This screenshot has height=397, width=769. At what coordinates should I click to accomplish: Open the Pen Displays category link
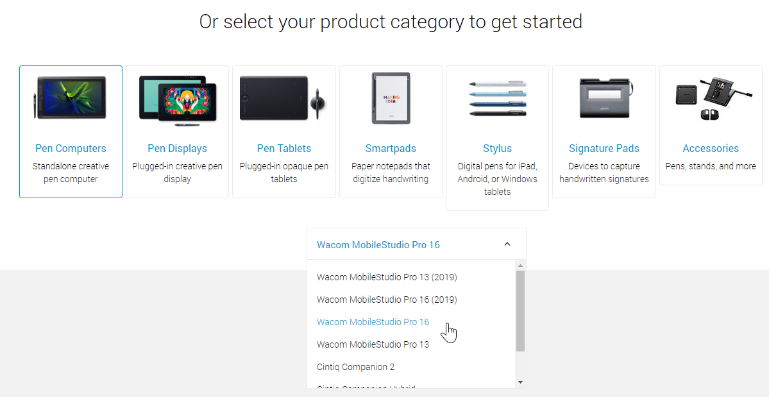[177, 148]
